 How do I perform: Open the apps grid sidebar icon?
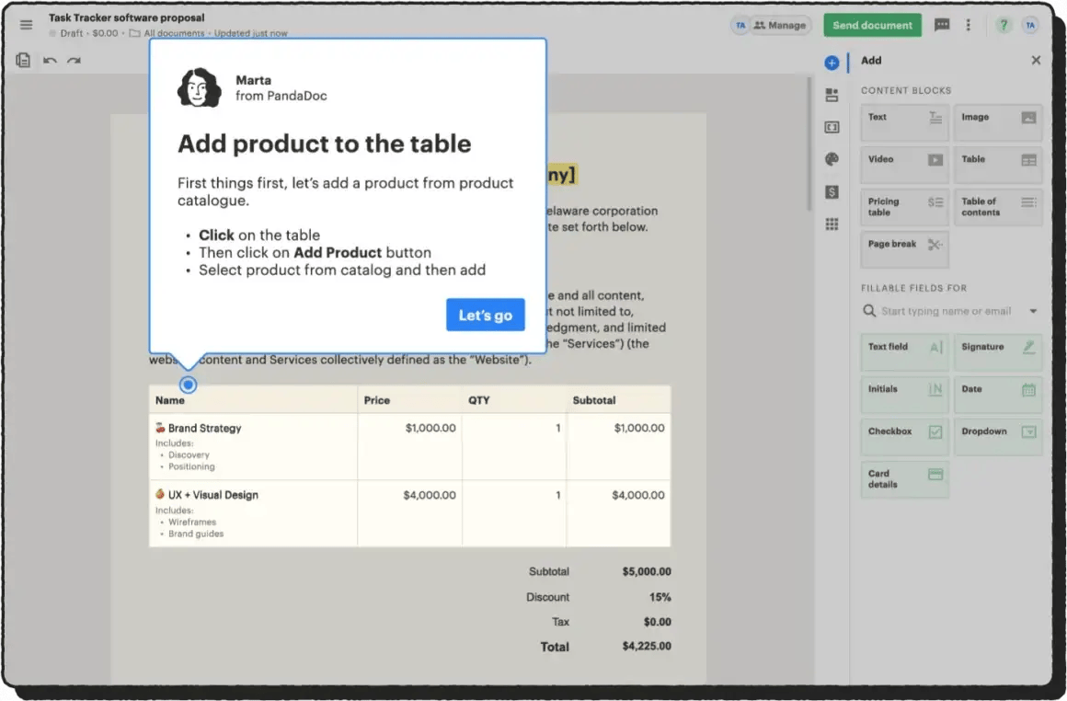832,224
